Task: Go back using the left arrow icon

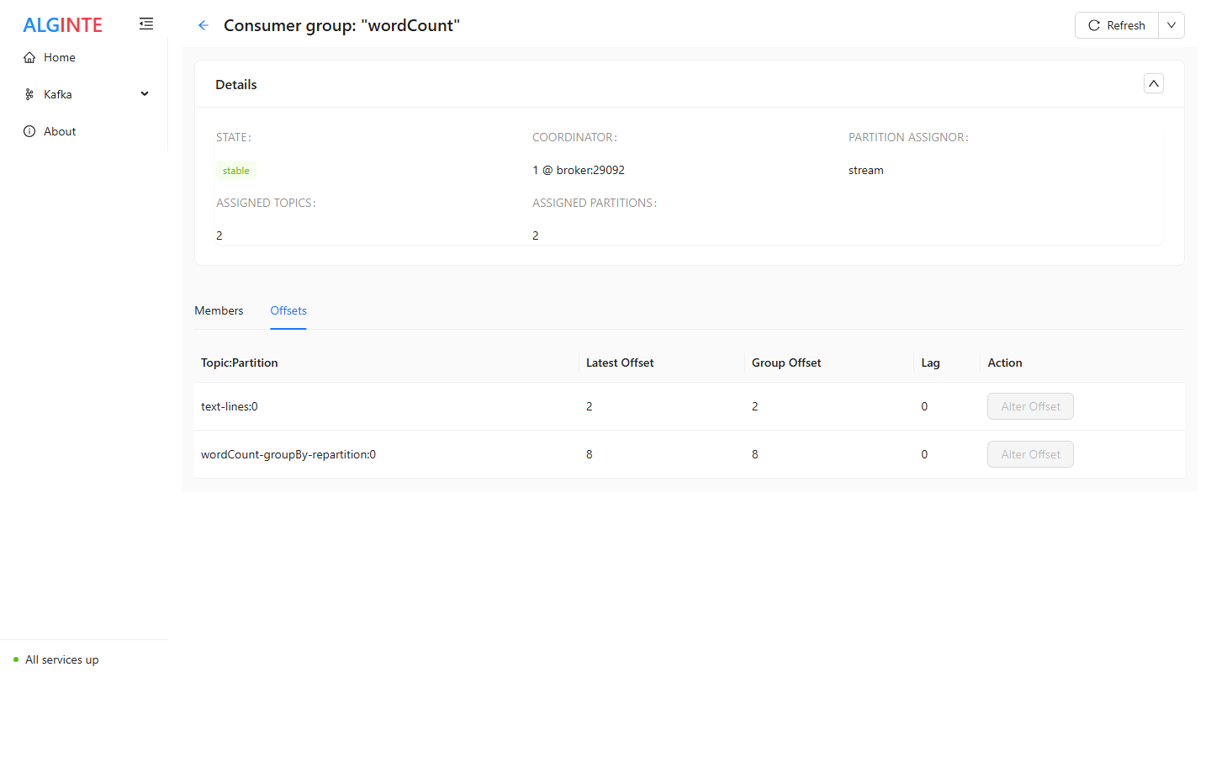Action: click(203, 25)
